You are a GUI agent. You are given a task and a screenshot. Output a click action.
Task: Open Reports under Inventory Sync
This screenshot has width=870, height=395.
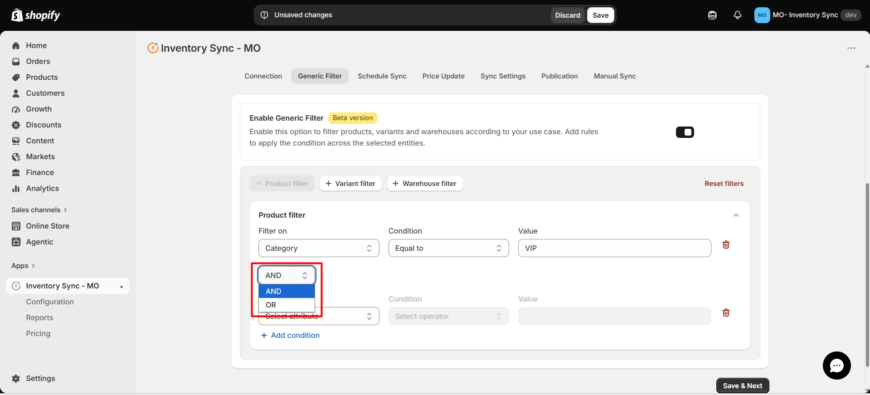pos(39,317)
